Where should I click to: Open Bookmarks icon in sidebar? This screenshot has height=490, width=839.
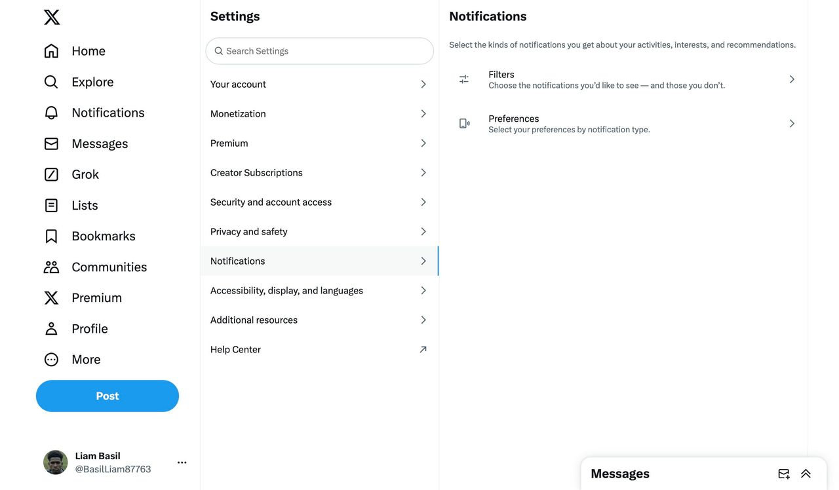(x=51, y=236)
